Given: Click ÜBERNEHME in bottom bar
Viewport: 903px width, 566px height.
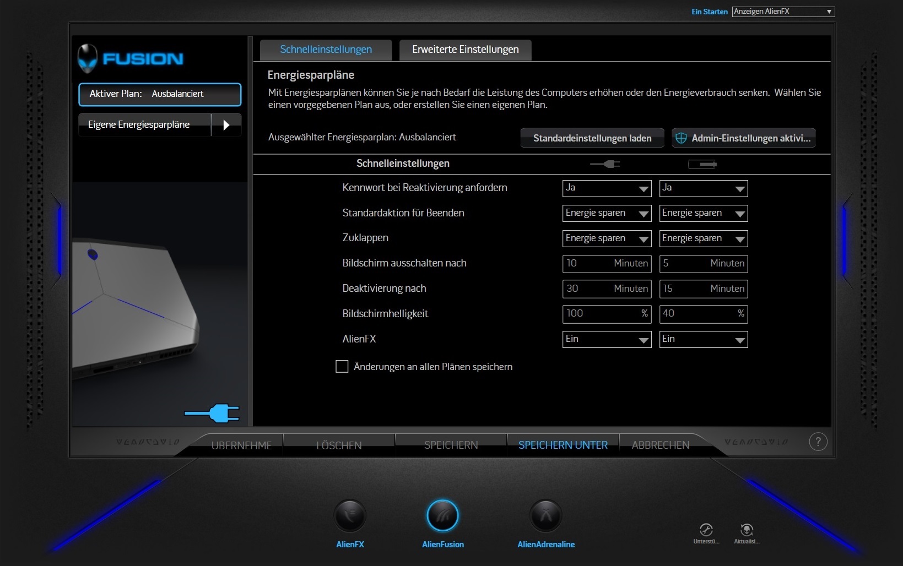Looking at the screenshot, I should pos(241,445).
